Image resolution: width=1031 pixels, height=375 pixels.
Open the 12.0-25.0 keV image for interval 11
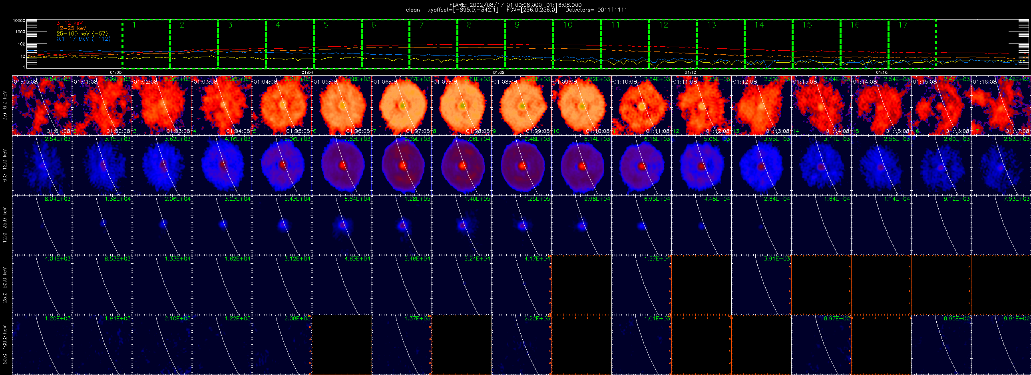pos(641,225)
